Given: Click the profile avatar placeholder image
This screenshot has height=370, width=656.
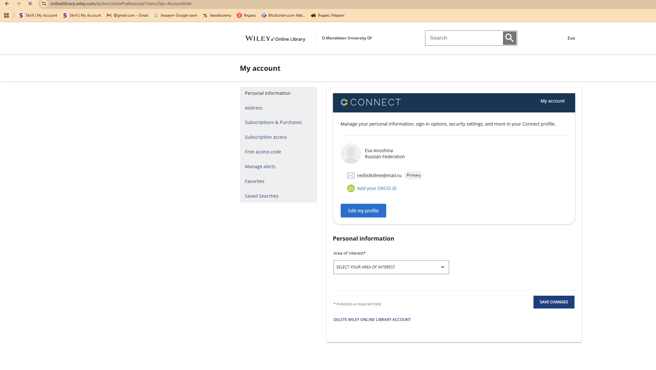Looking at the screenshot, I should point(351,153).
